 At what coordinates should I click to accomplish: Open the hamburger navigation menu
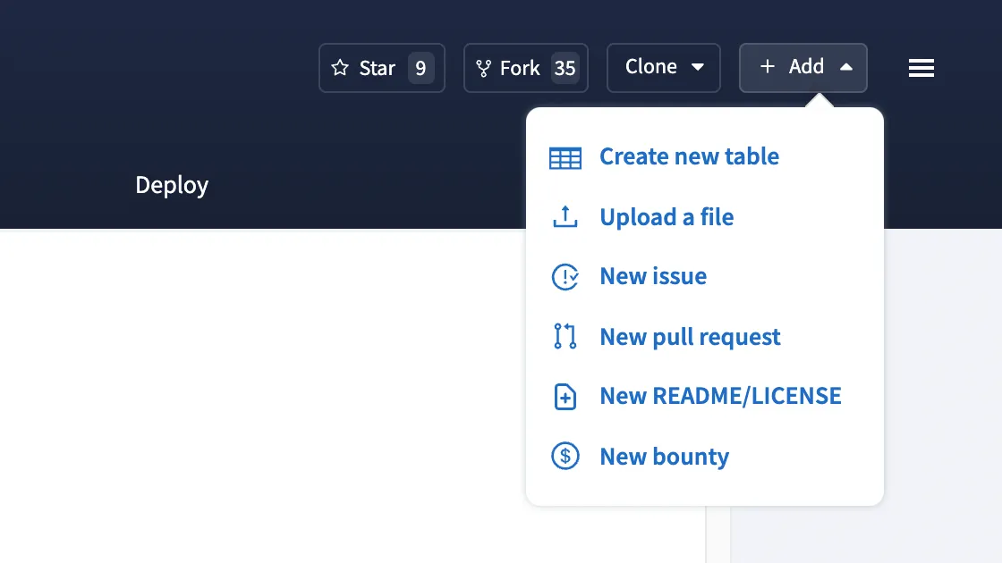pos(921,68)
